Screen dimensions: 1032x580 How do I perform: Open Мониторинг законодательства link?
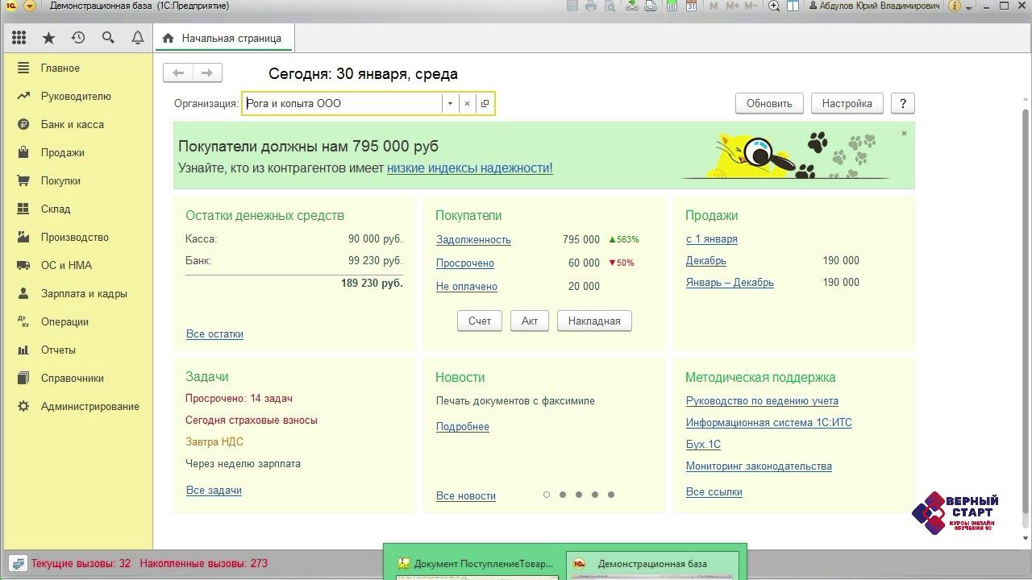coord(759,466)
